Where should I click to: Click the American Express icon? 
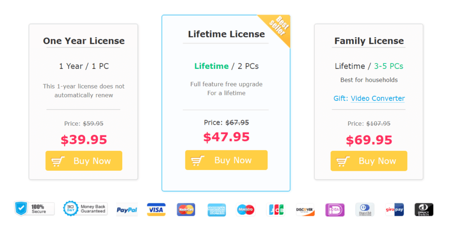pos(216,209)
